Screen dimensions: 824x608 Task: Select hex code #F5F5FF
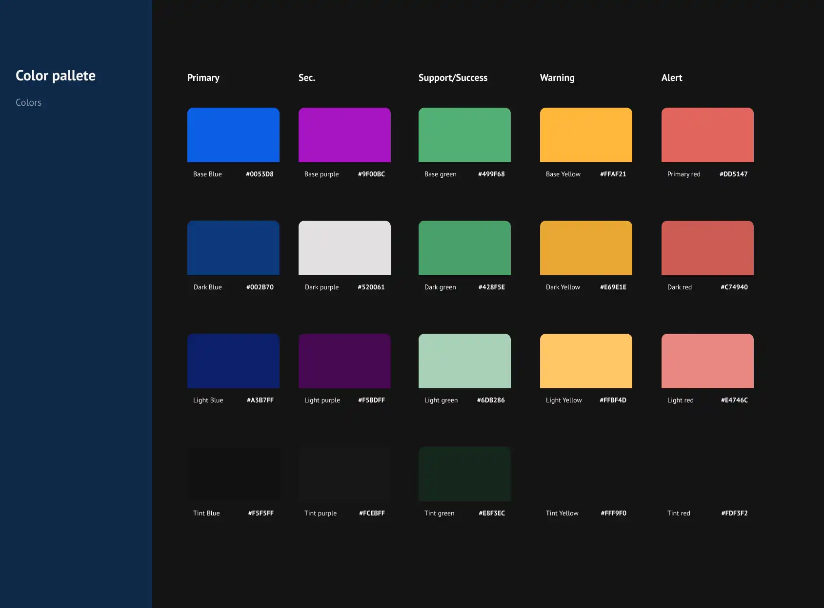261,513
